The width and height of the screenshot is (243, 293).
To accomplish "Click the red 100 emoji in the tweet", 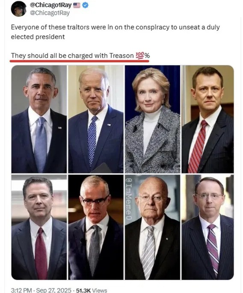I will pyautogui.click(x=139, y=56).
